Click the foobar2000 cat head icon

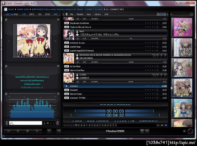coord(67,14)
